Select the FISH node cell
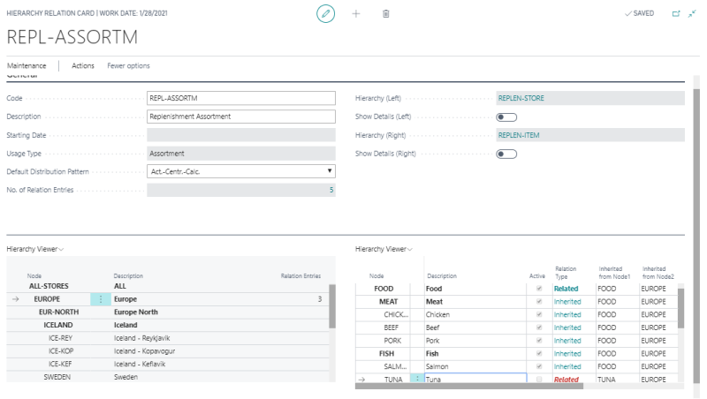The width and height of the screenshot is (707, 399). [x=384, y=354]
